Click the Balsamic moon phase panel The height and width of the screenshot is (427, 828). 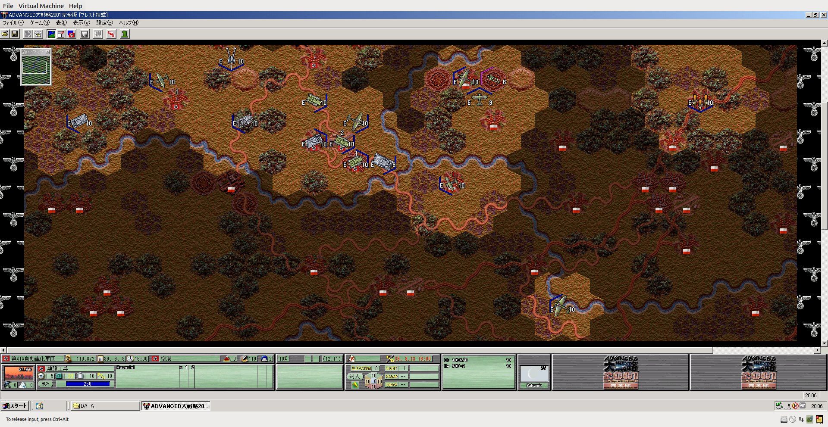[534, 376]
